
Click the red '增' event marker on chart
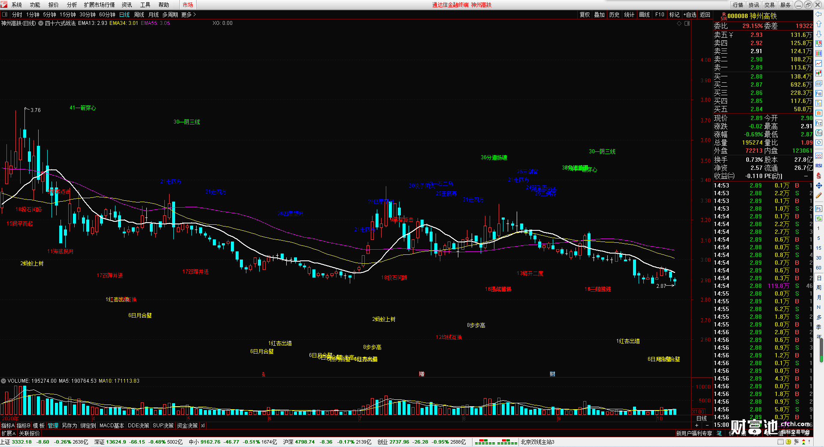tap(421, 374)
